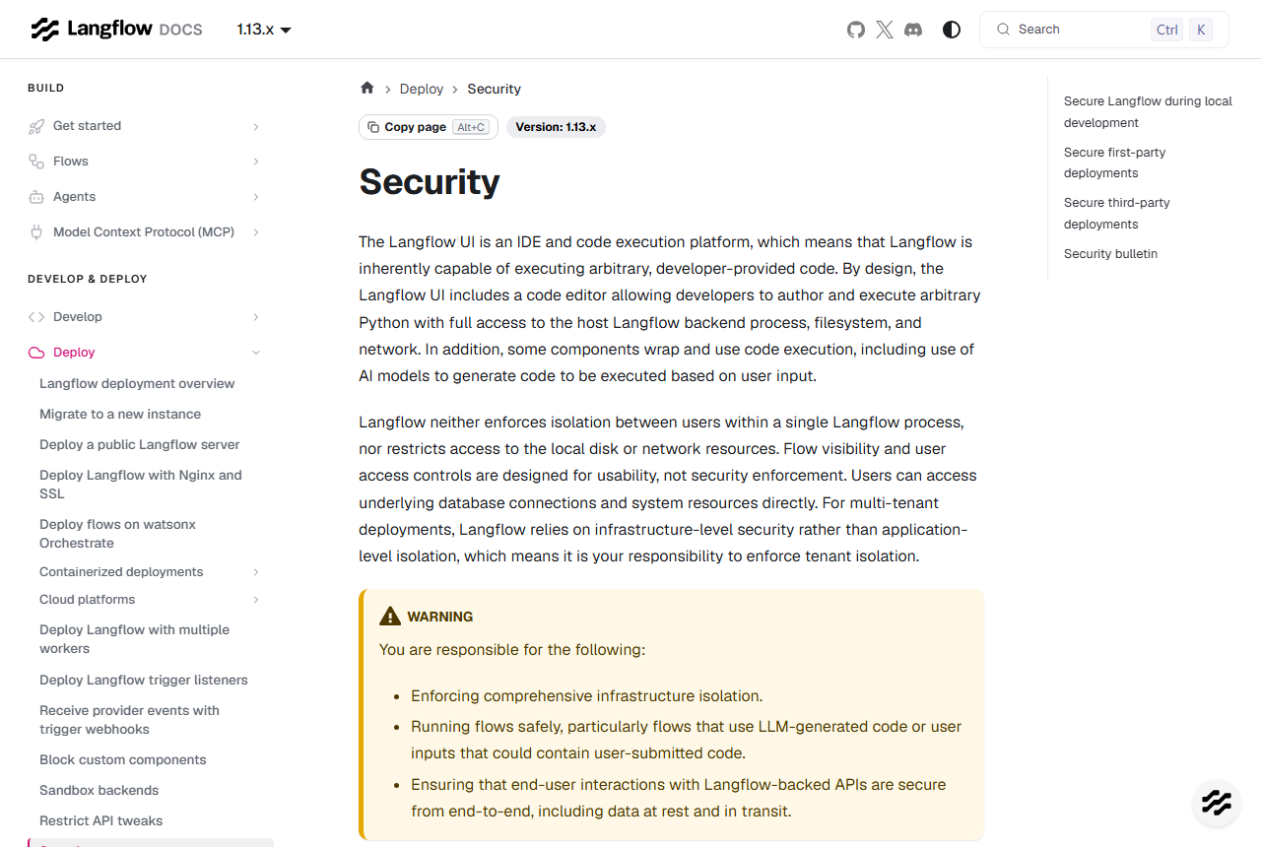Open Deploy a public Langflow server
The image size is (1261, 847).
tap(140, 444)
